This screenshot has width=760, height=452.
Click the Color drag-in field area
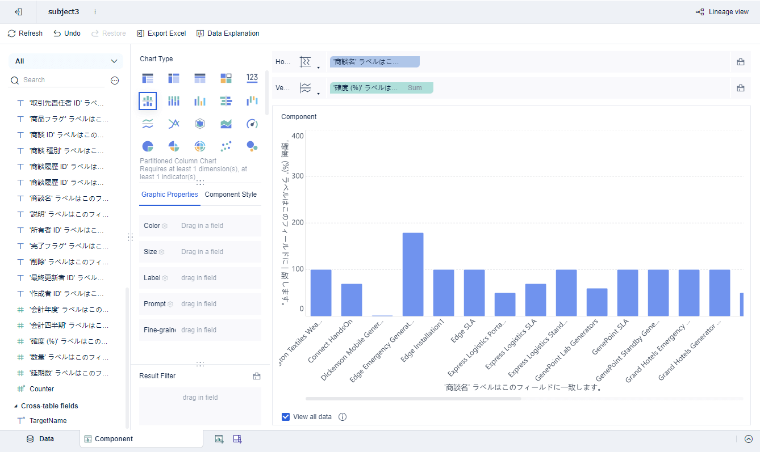pos(219,226)
